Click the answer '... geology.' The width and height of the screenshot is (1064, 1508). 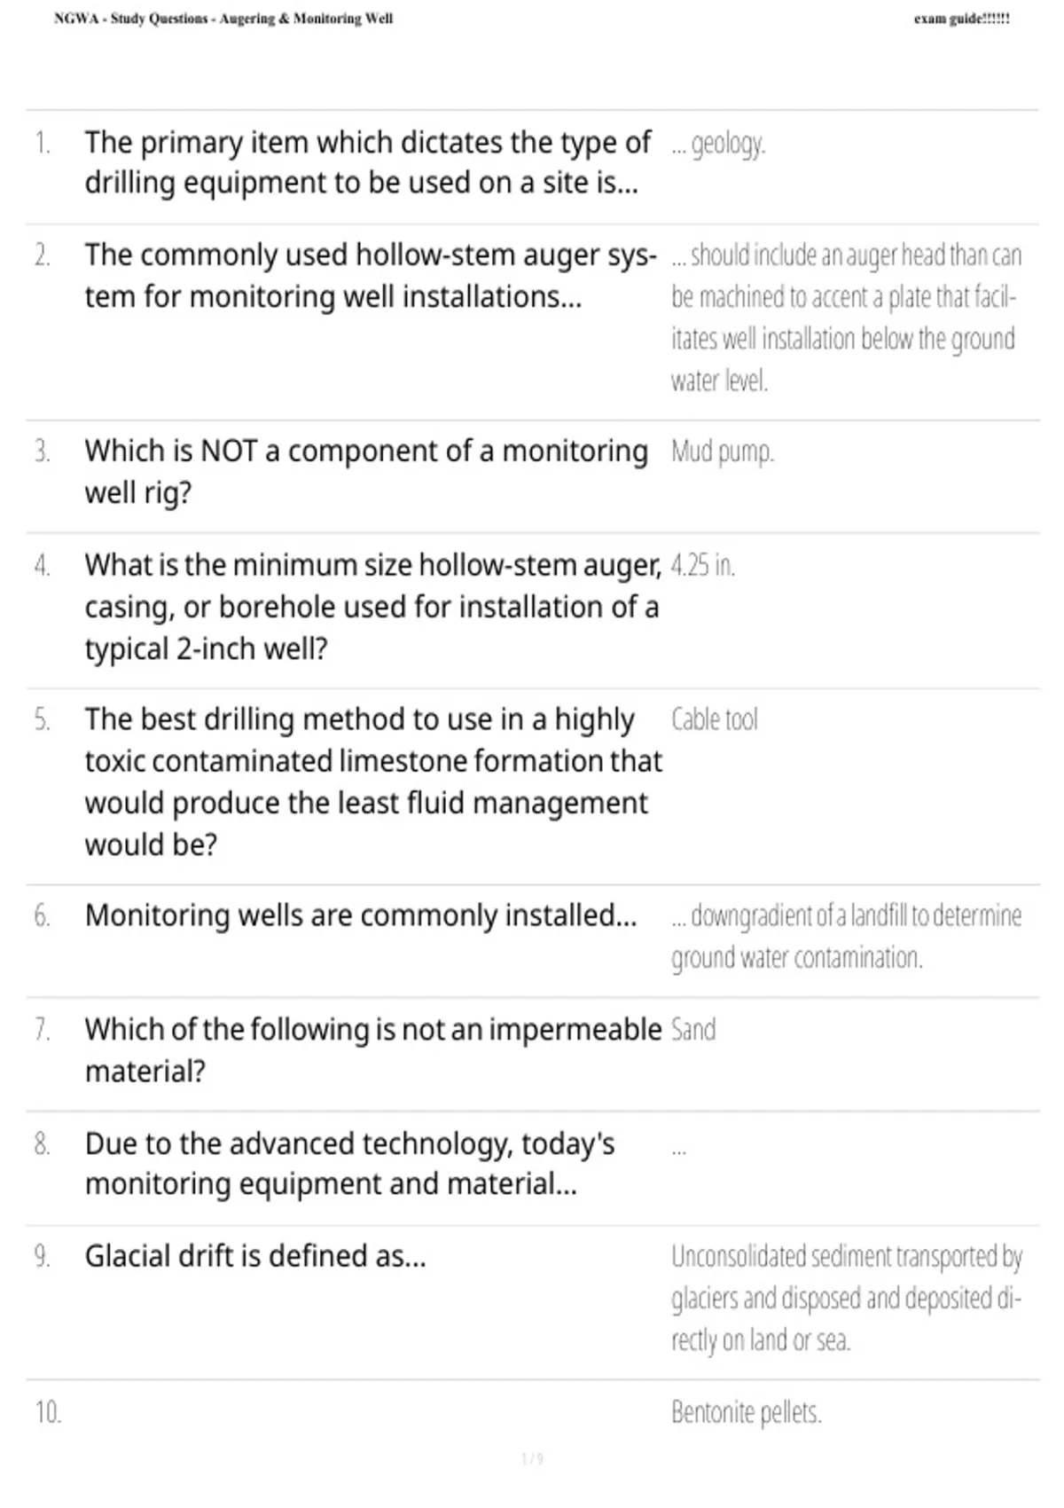[x=718, y=144]
